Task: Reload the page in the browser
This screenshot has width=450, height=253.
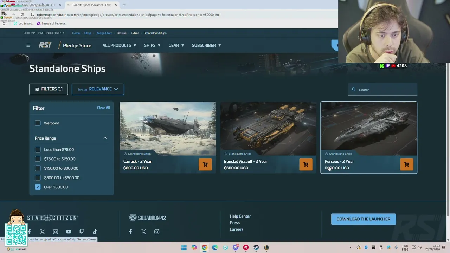Action: 22,15
